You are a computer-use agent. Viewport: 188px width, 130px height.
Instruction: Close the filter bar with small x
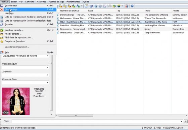(x=1, y=119)
